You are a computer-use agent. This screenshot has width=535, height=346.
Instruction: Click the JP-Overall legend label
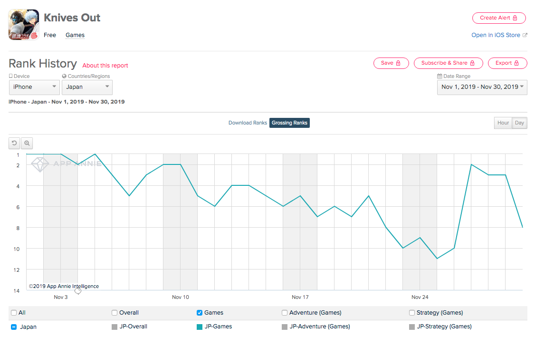tap(134, 327)
